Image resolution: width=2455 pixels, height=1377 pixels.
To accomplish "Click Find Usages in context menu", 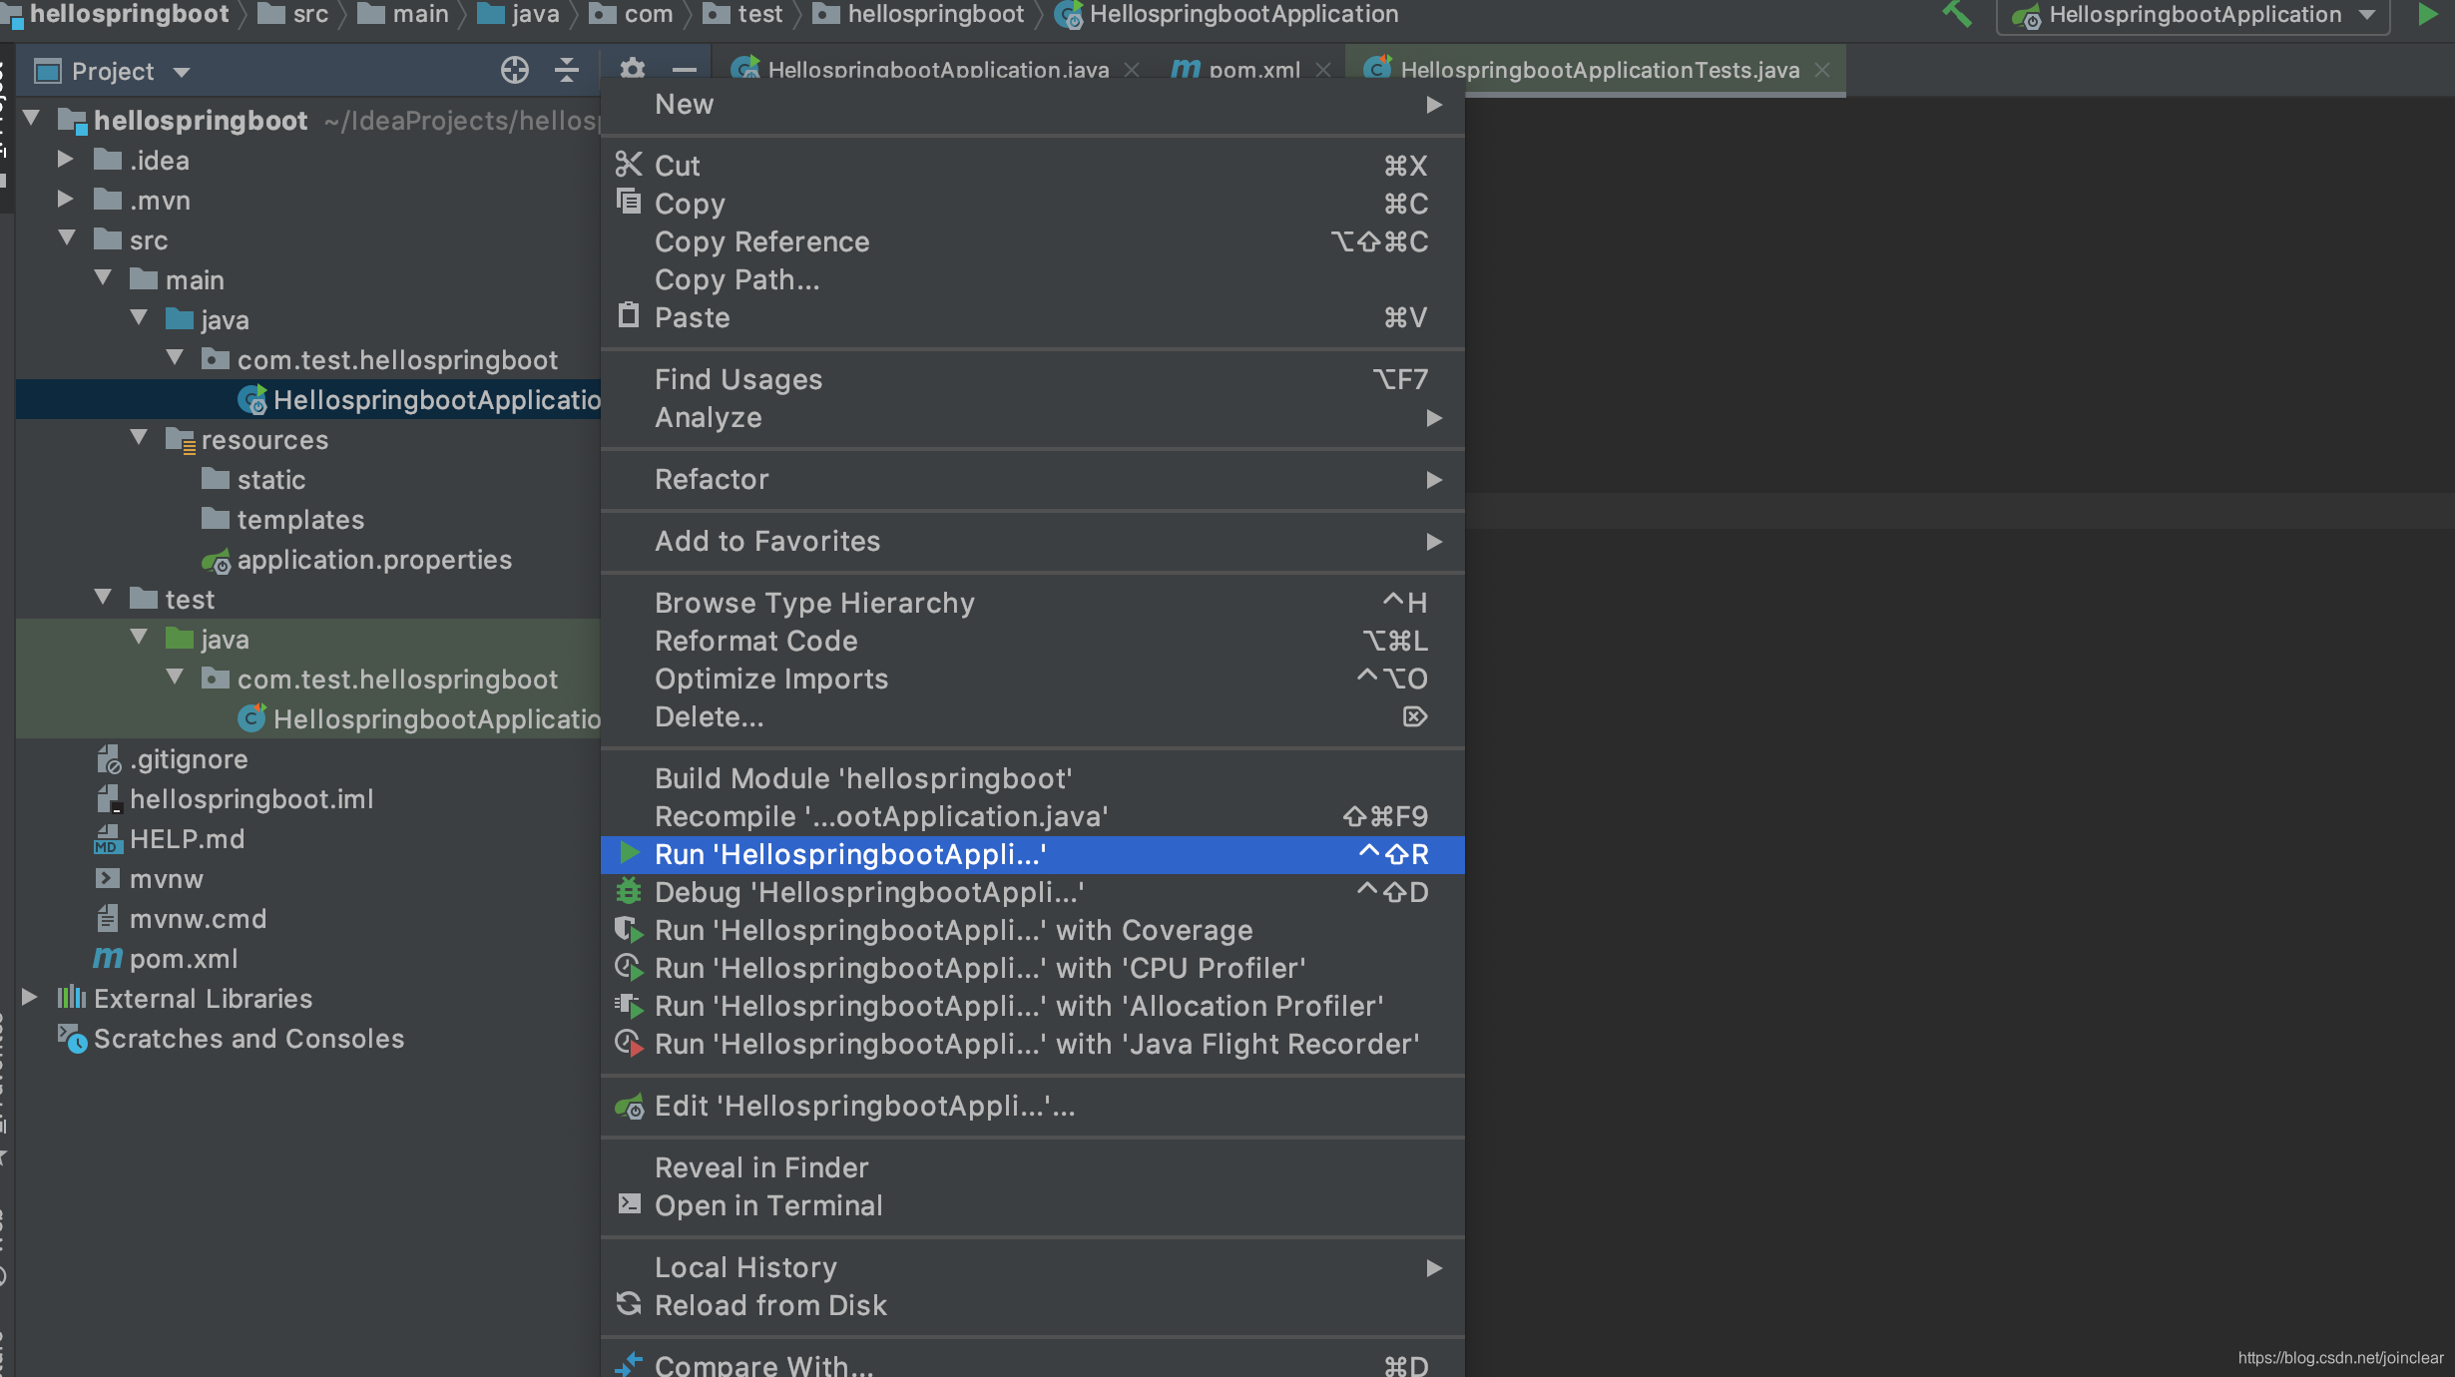I will coord(738,377).
